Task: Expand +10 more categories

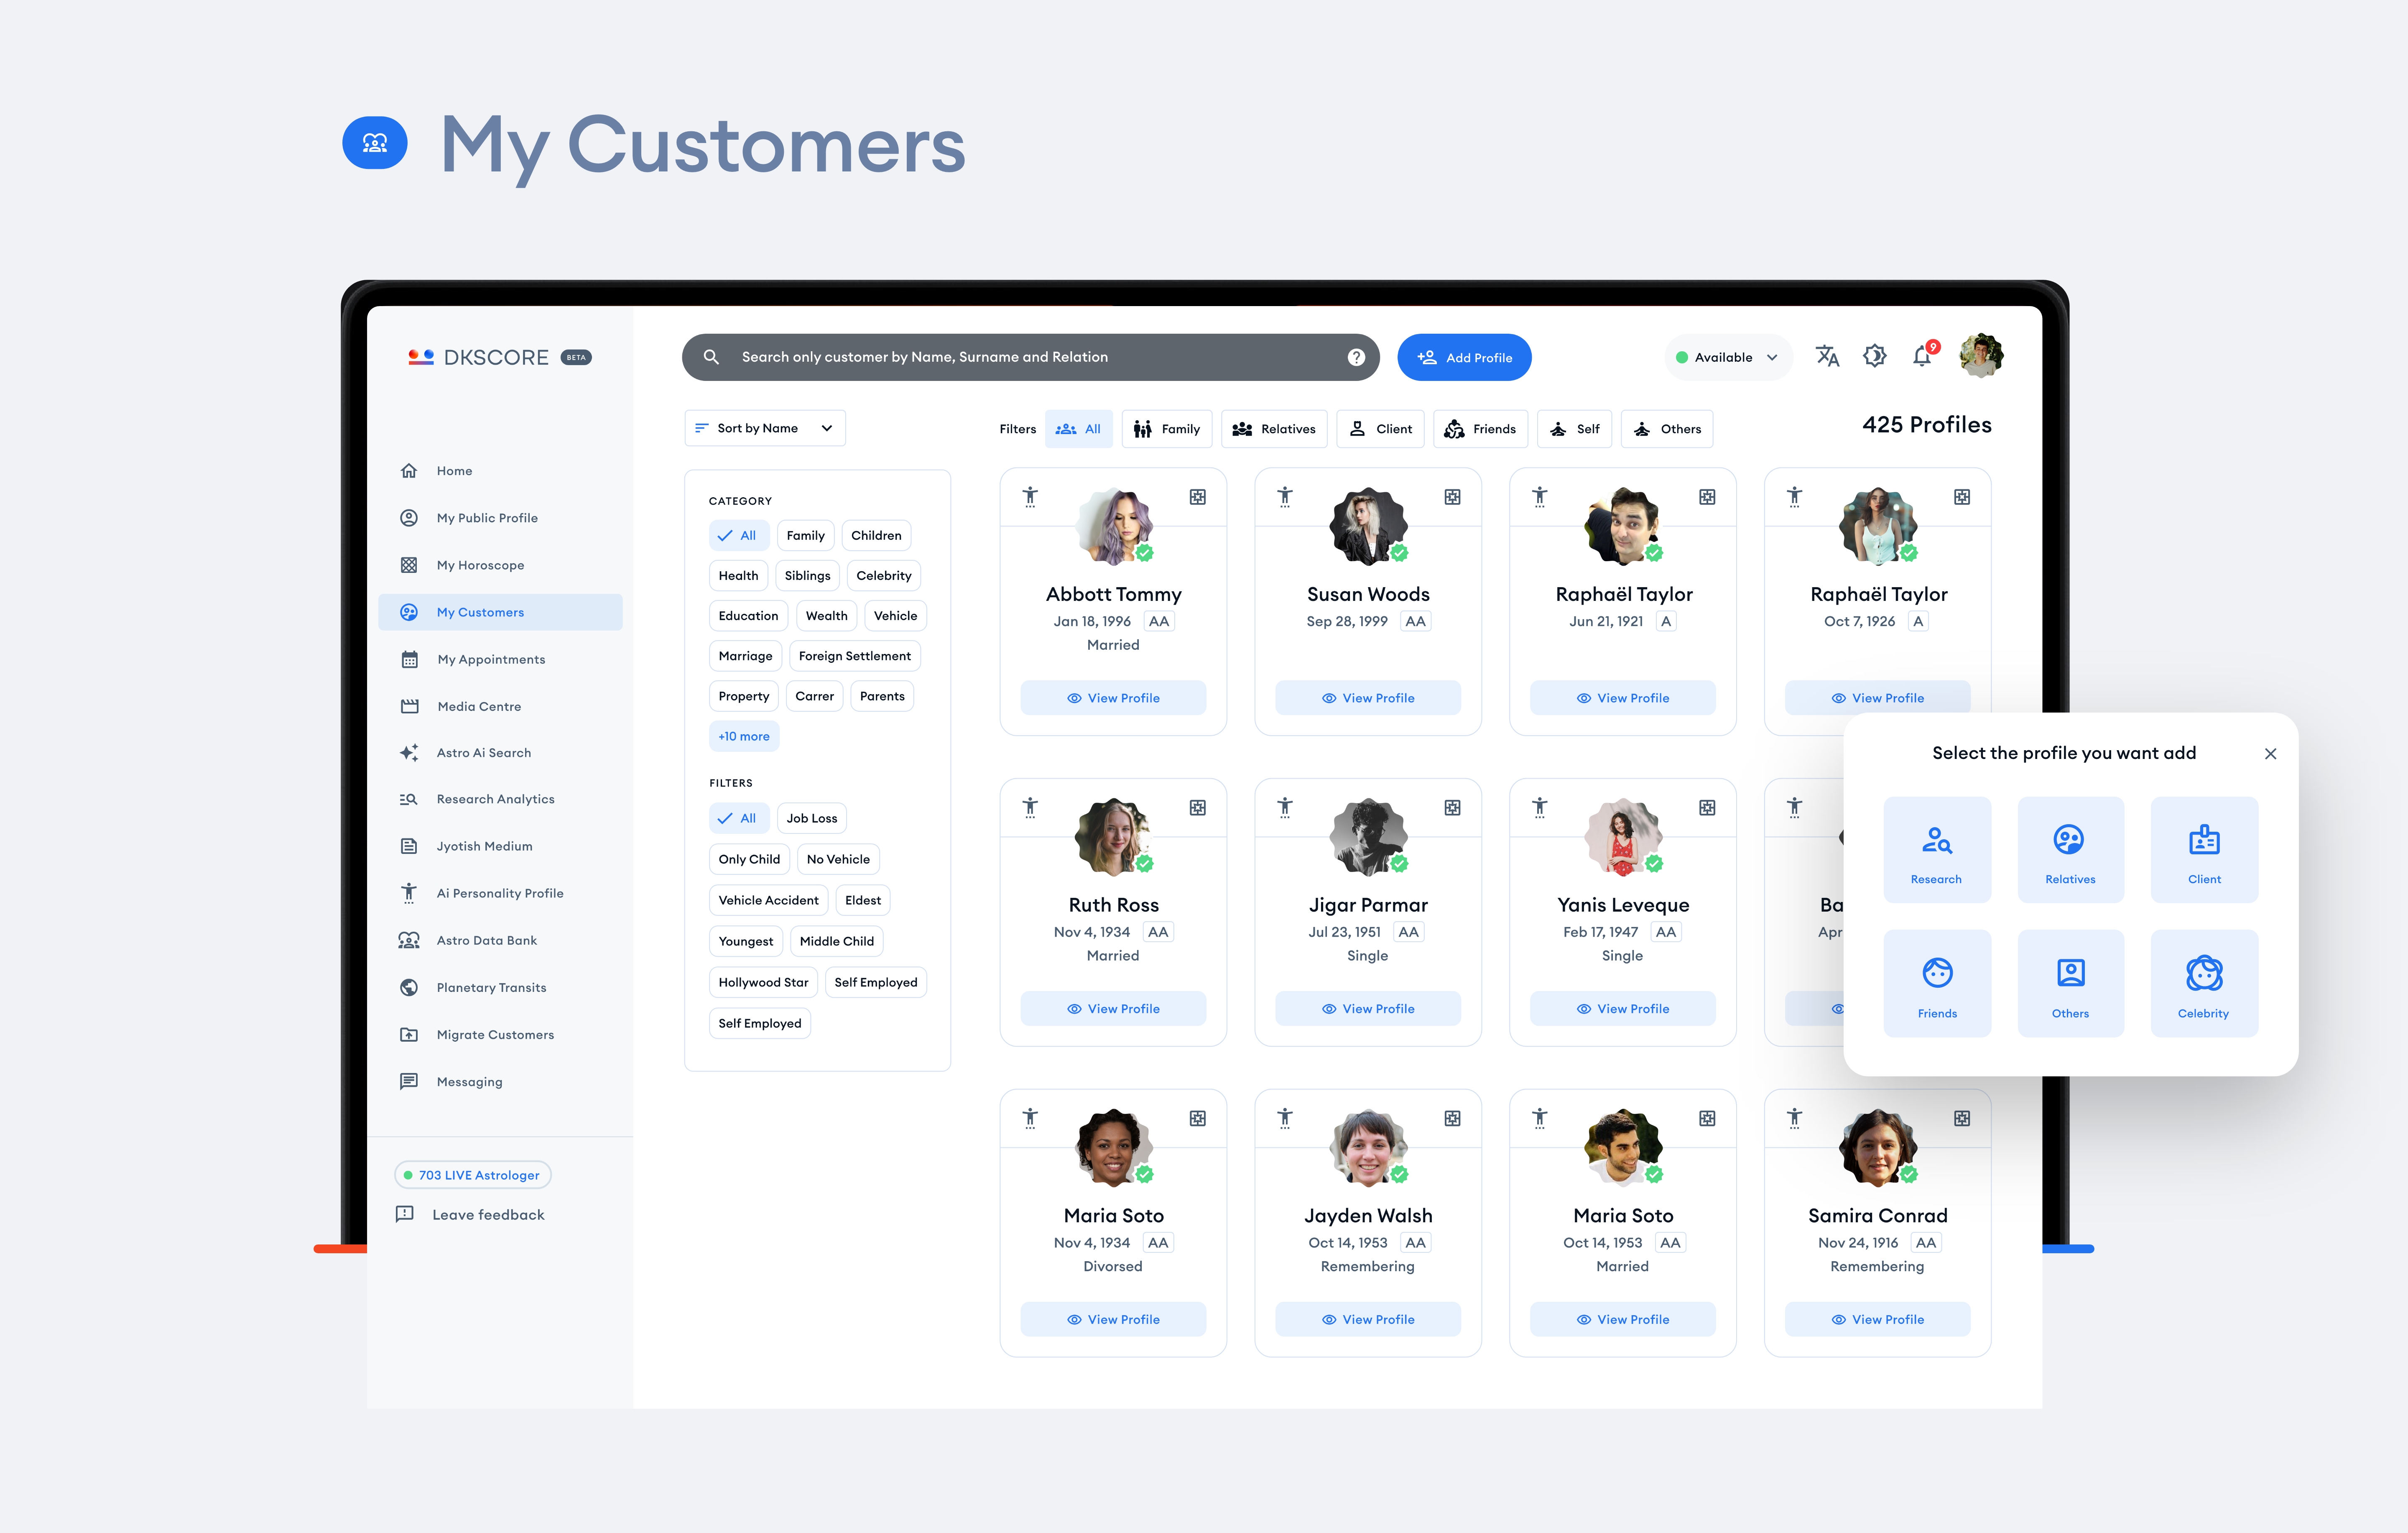Action: click(744, 736)
